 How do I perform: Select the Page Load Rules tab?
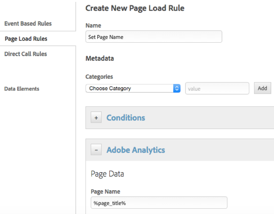coord(26,39)
